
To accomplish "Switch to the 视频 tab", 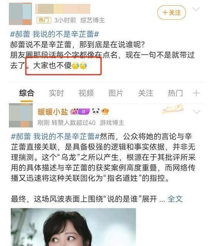I will [x=86, y=93].
